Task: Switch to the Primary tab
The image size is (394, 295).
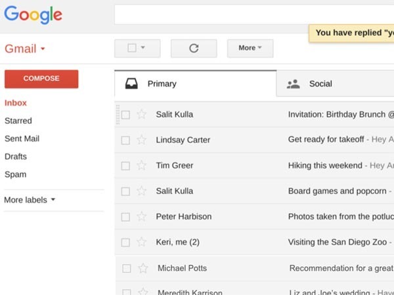Action: (x=196, y=83)
